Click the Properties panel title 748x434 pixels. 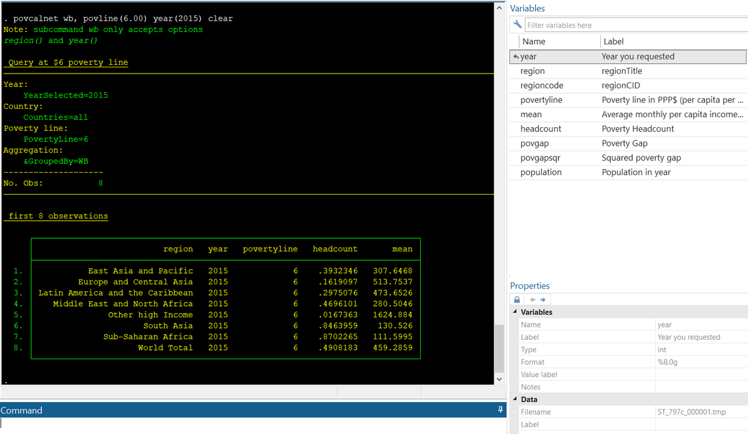coord(530,286)
